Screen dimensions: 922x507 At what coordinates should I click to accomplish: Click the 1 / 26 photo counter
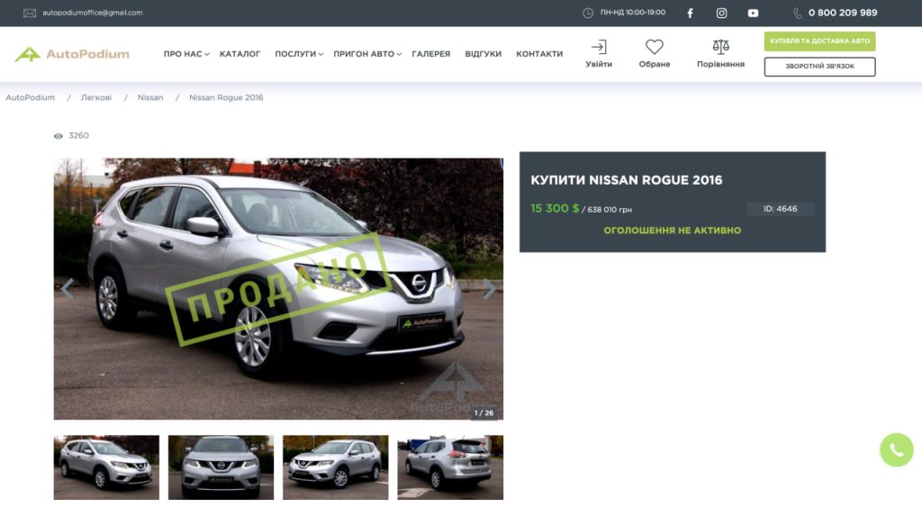click(x=484, y=412)
